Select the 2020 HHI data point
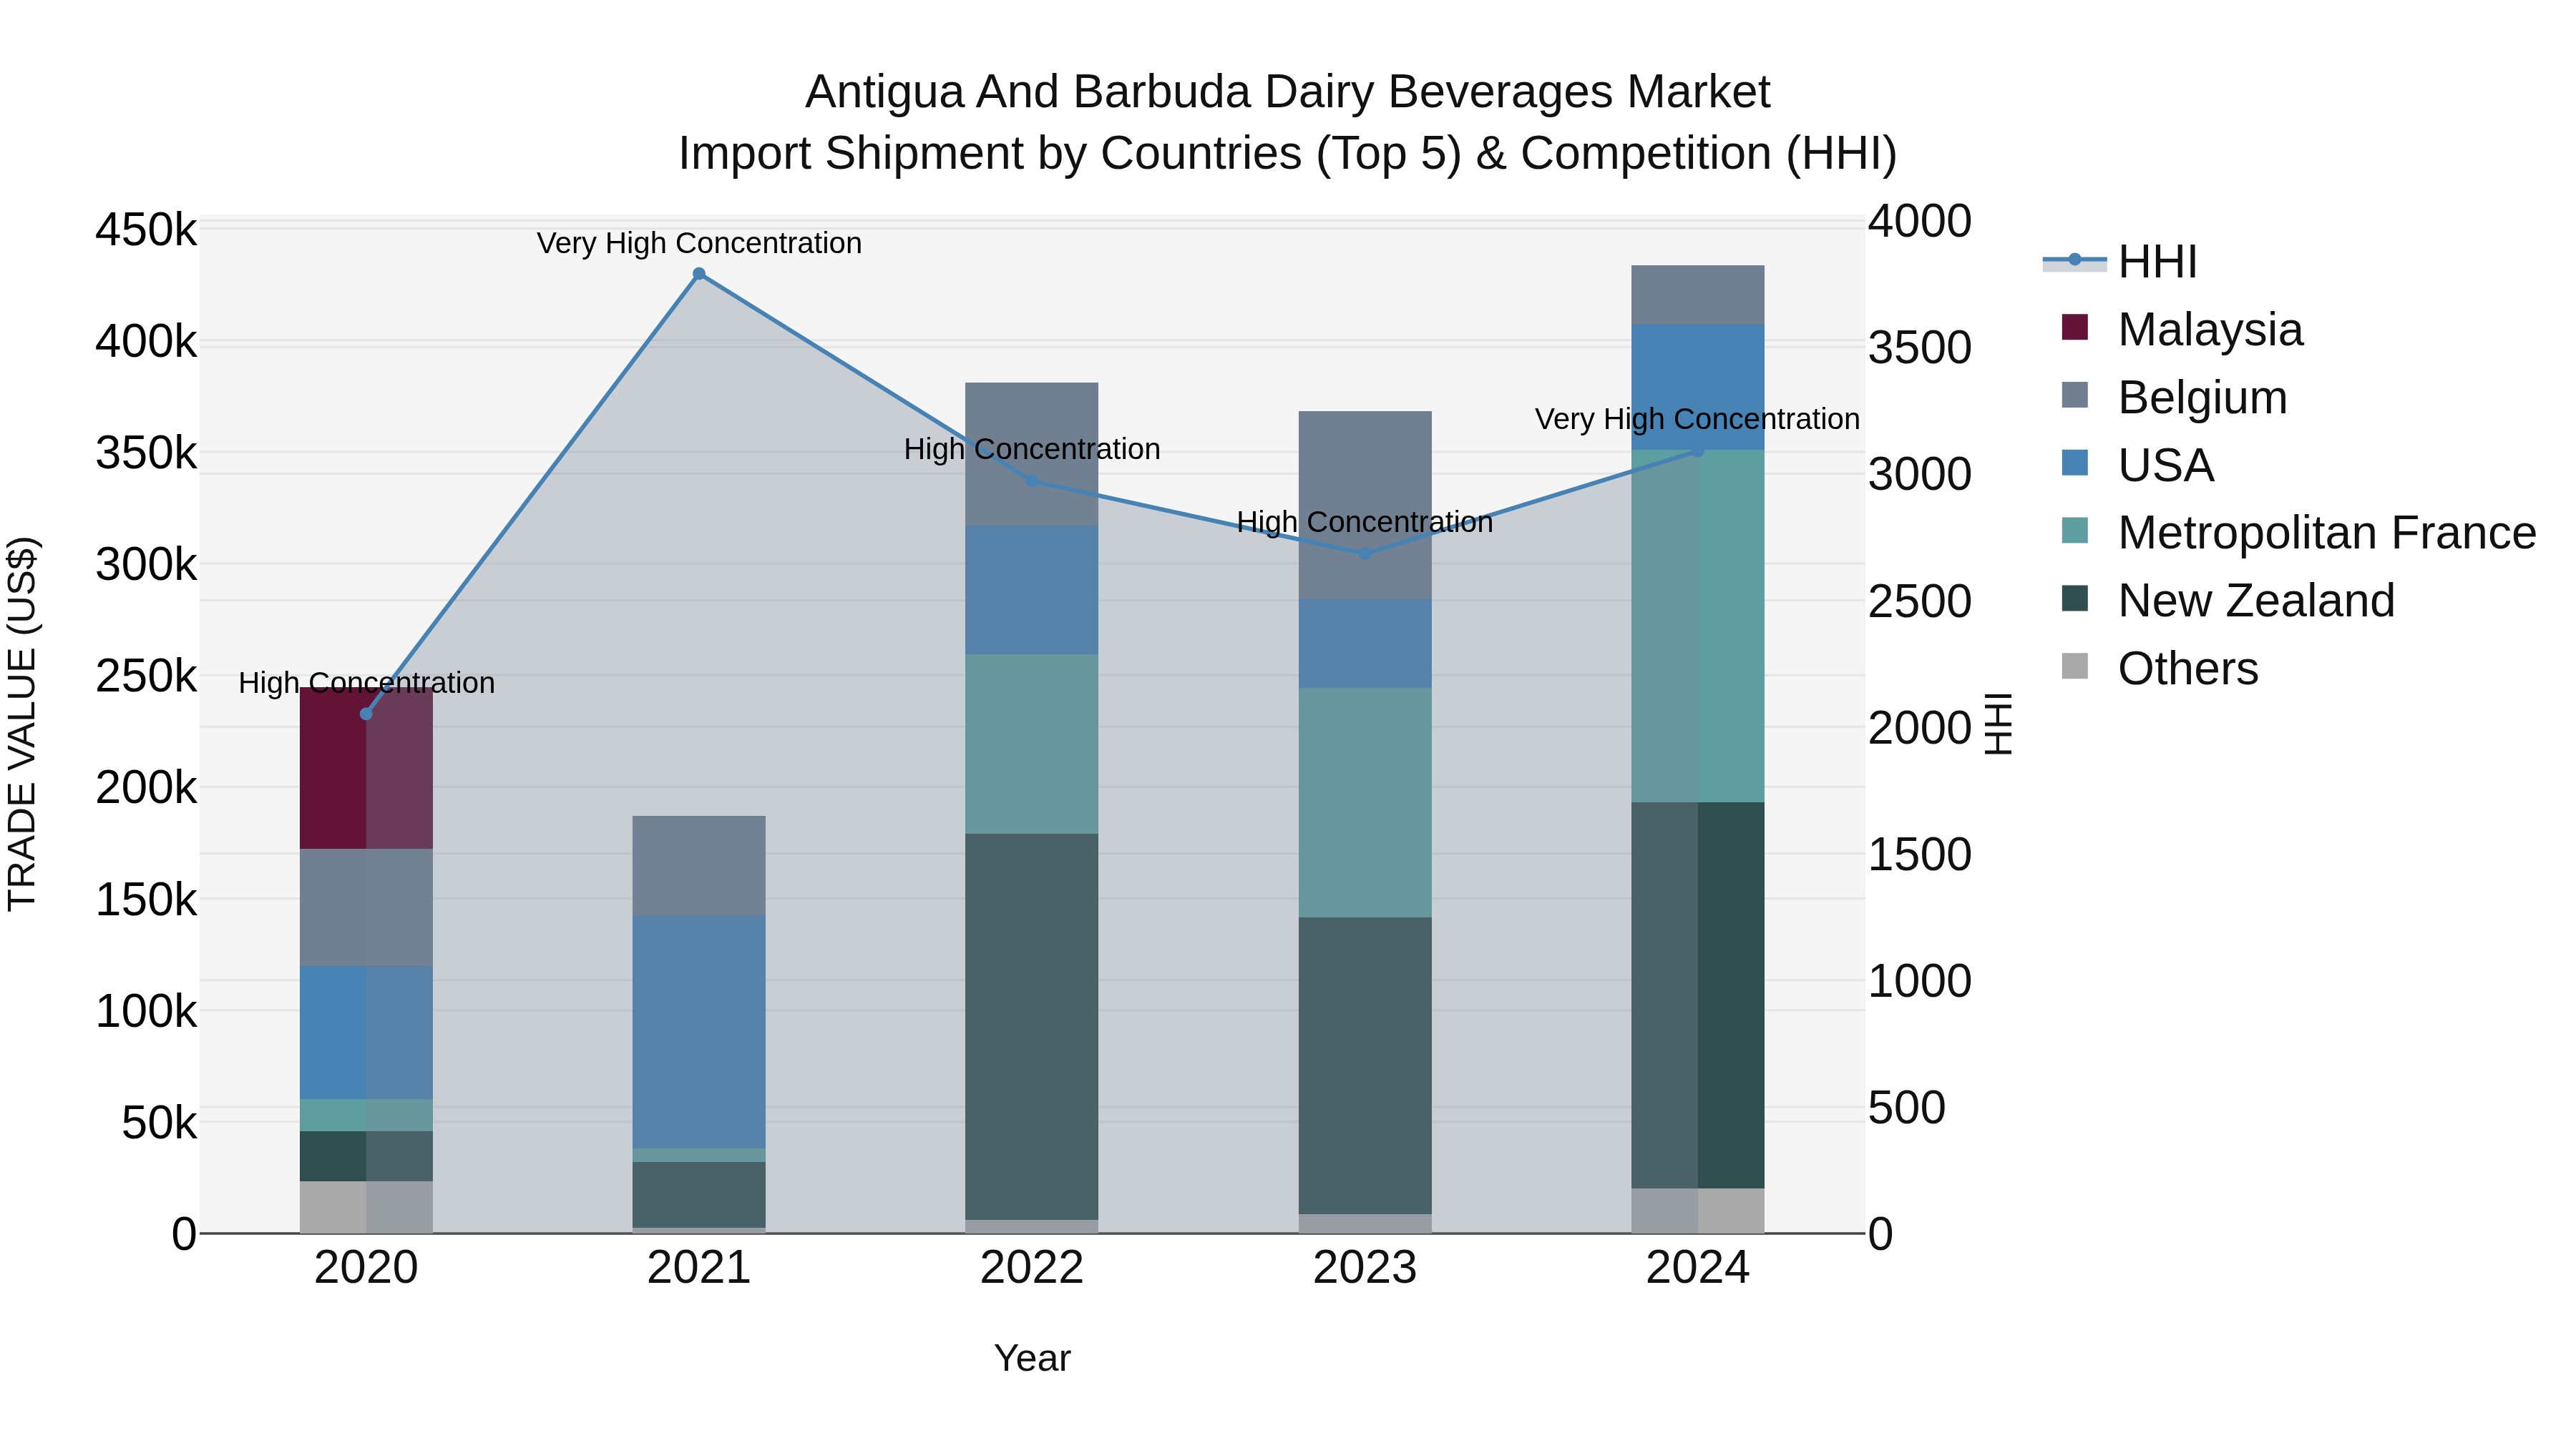 pyautogui.click(x=366, y=714)
